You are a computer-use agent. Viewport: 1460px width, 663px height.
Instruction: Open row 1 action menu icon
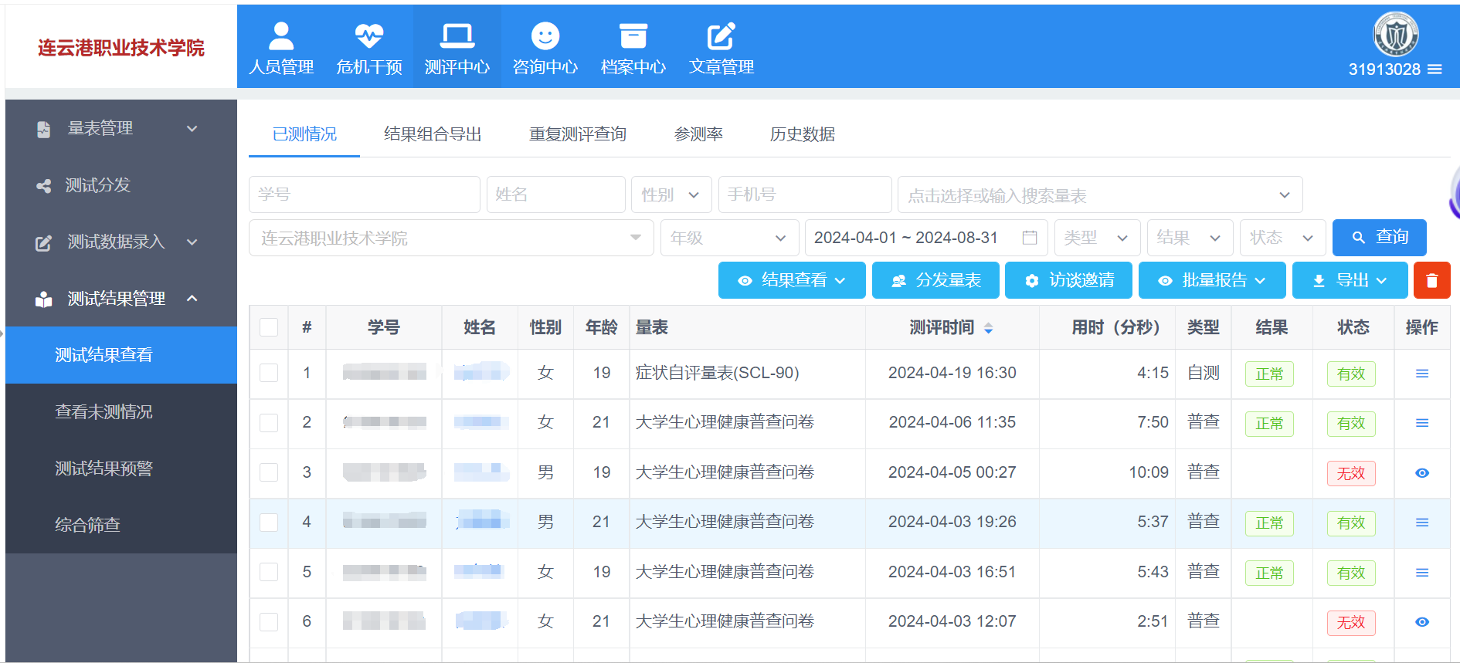(x=1421, y=374)
